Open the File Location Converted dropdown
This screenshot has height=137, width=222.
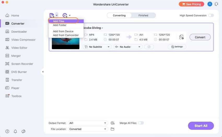tap(88, 129)
